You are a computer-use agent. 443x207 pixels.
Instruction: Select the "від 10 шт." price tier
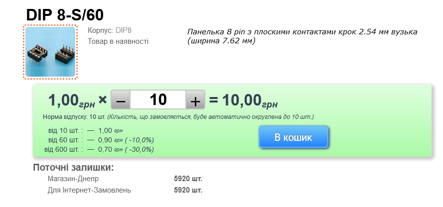[x=65, y=130]
